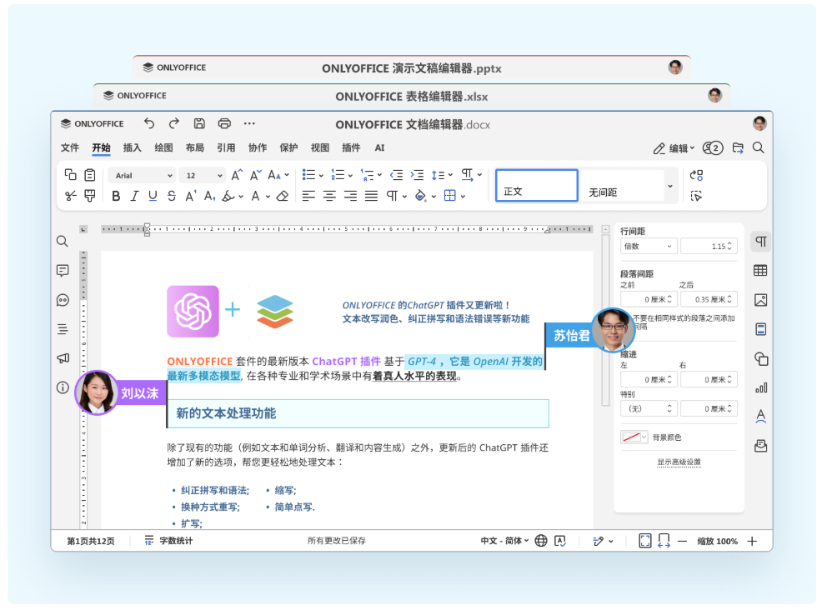Open Chart settings in right sidebar
This screenshot has width=822, height=610.
(x=760, y=387)
